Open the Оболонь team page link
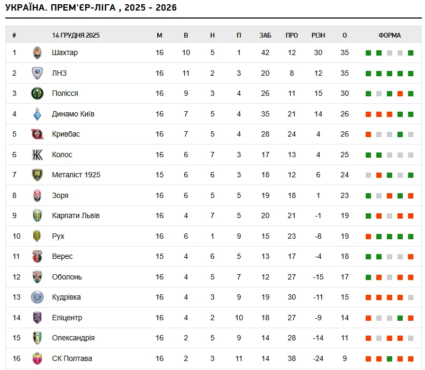 pos(67,277)
